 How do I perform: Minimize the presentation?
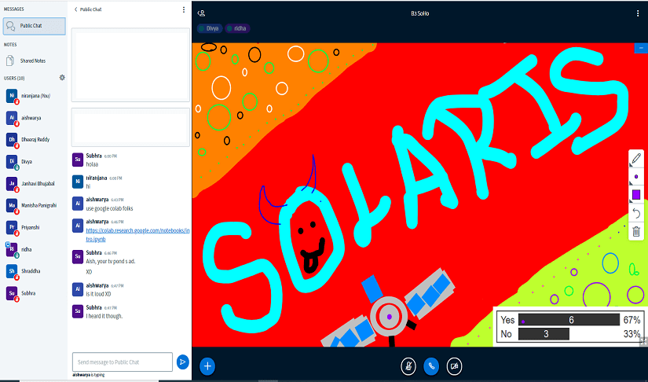click(x=641, y=48)
